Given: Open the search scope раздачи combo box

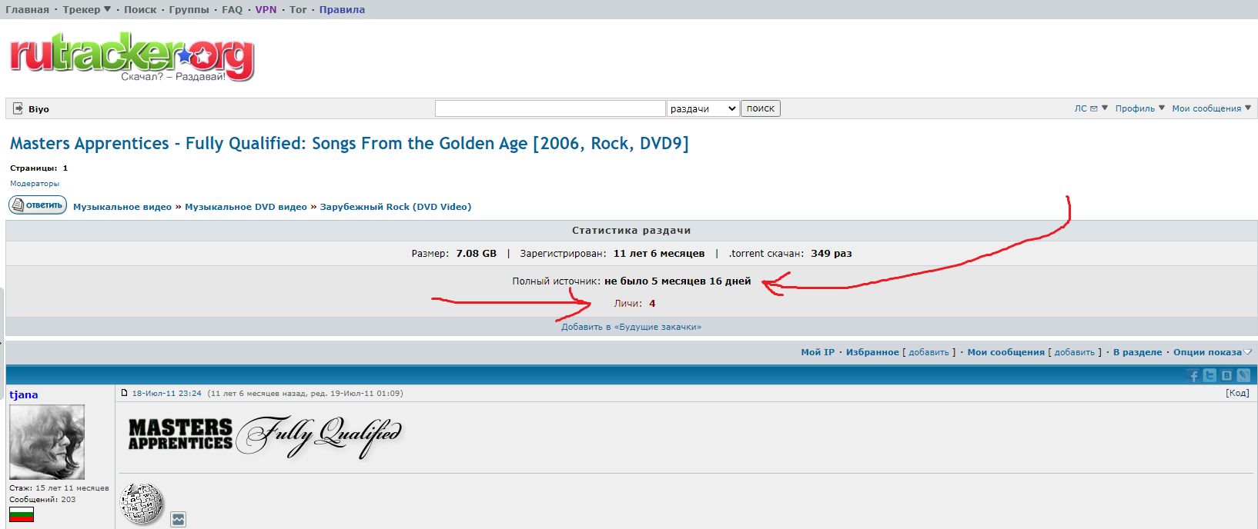Looking at the screenshot, I should click(x=703, y=108).
